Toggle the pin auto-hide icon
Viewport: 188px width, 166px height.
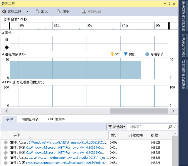click(x=169, y=4)
